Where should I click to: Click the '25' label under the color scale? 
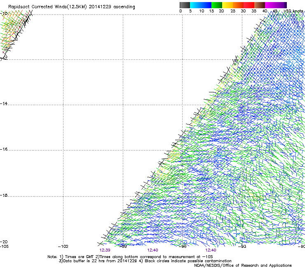pos(233,11)
